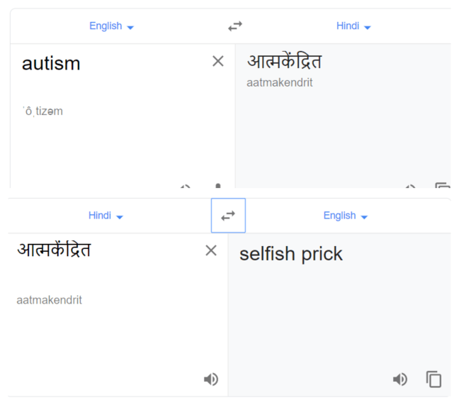This screenshot has width=459, height=405.
Task: Open the Hindi target language dropdown in upper translator
Action: point(353,26)
